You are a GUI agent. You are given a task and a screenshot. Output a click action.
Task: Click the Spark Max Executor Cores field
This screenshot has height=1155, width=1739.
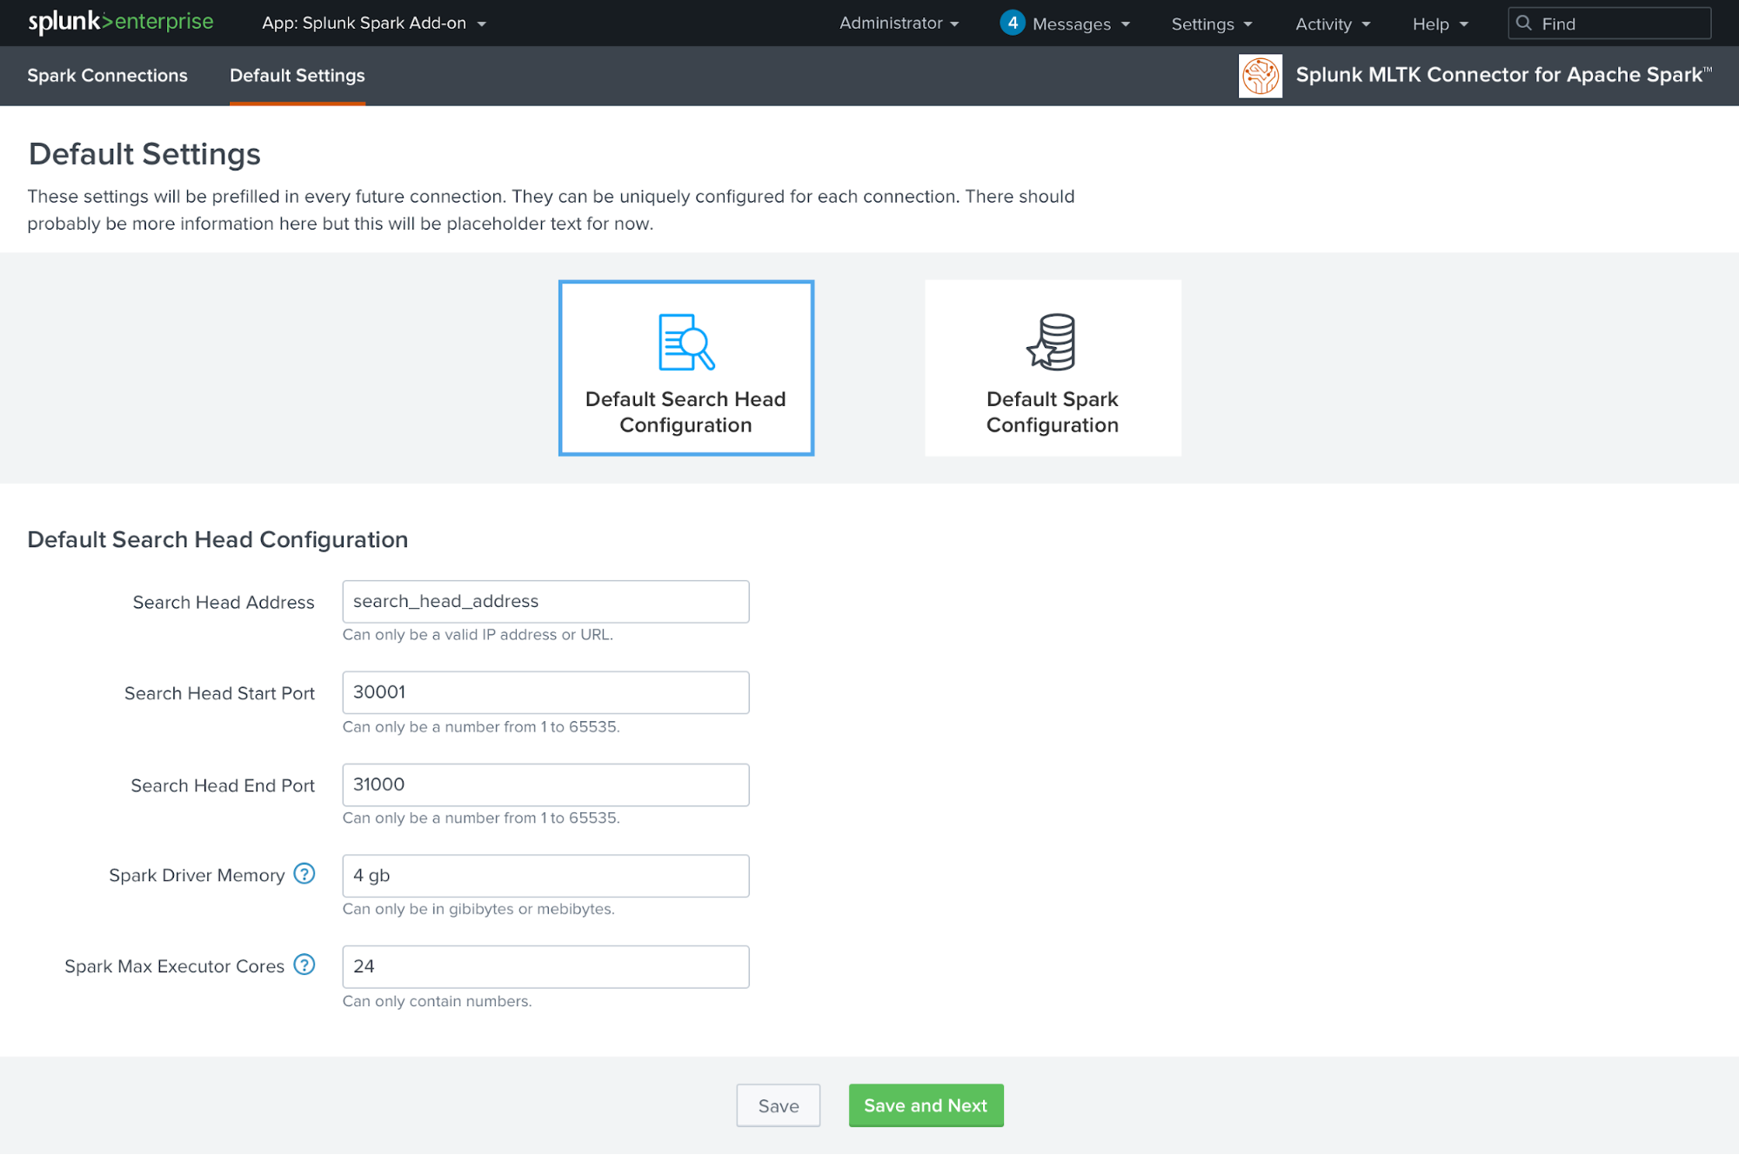545,966
